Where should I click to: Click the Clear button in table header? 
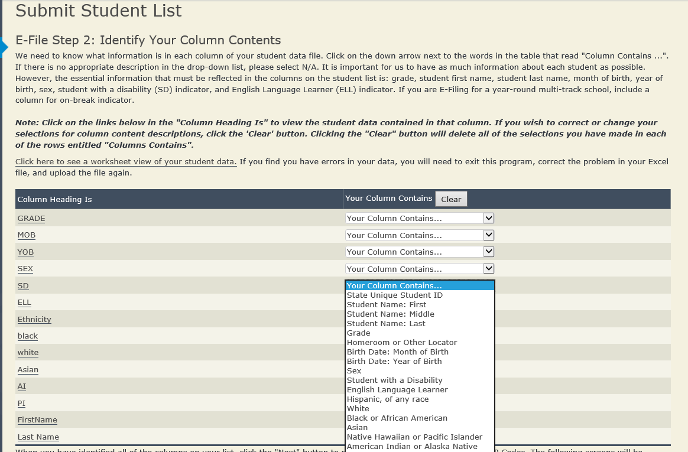point(451,199)
